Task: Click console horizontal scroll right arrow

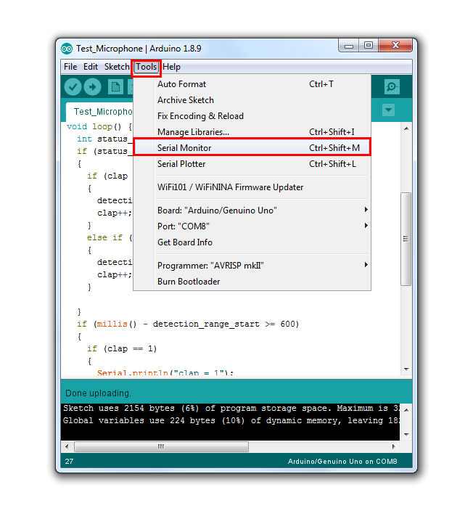Action: click(393, 446)
